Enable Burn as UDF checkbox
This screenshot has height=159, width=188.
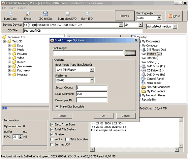[52, 144]
